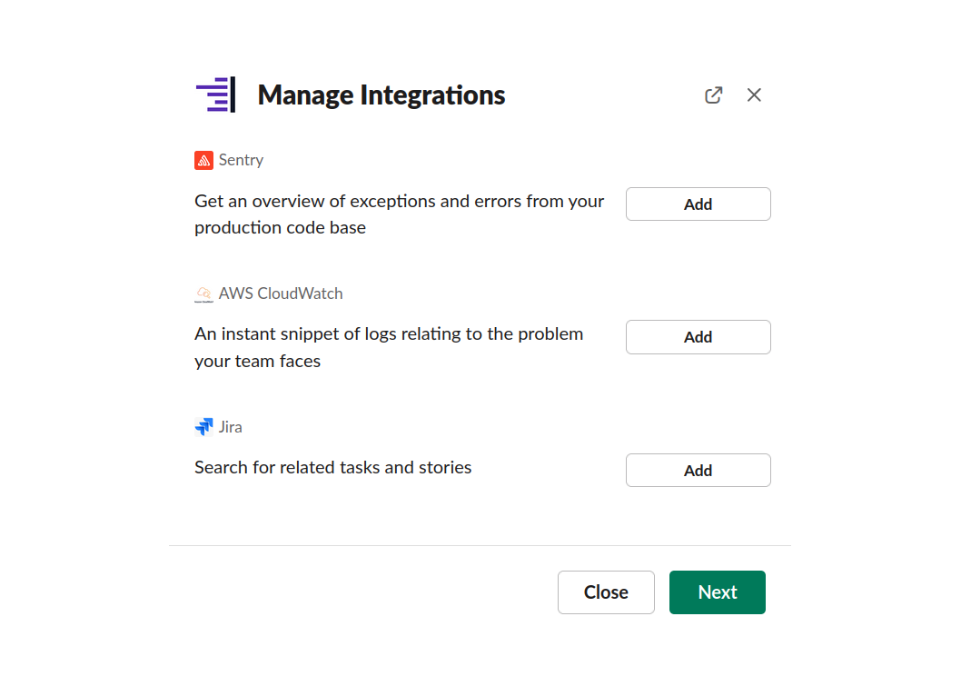Select the Manage Integrations title text
Screen dimensions: 961x696
(x=381, y=95)
